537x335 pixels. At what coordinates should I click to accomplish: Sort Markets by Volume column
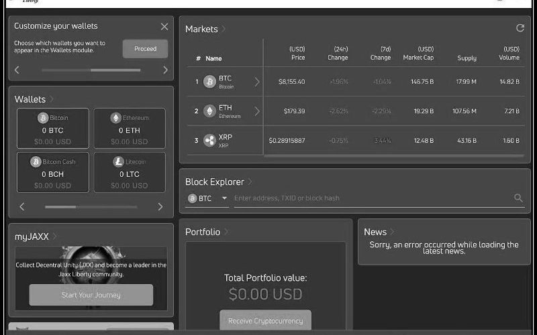509,54
